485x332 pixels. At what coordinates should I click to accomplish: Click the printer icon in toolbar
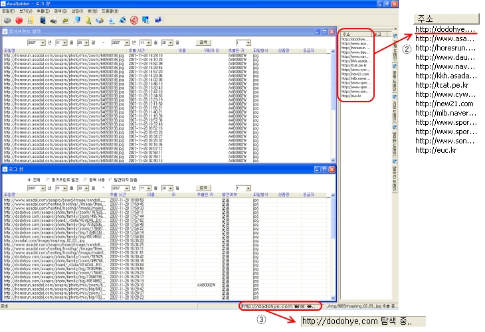52,21
